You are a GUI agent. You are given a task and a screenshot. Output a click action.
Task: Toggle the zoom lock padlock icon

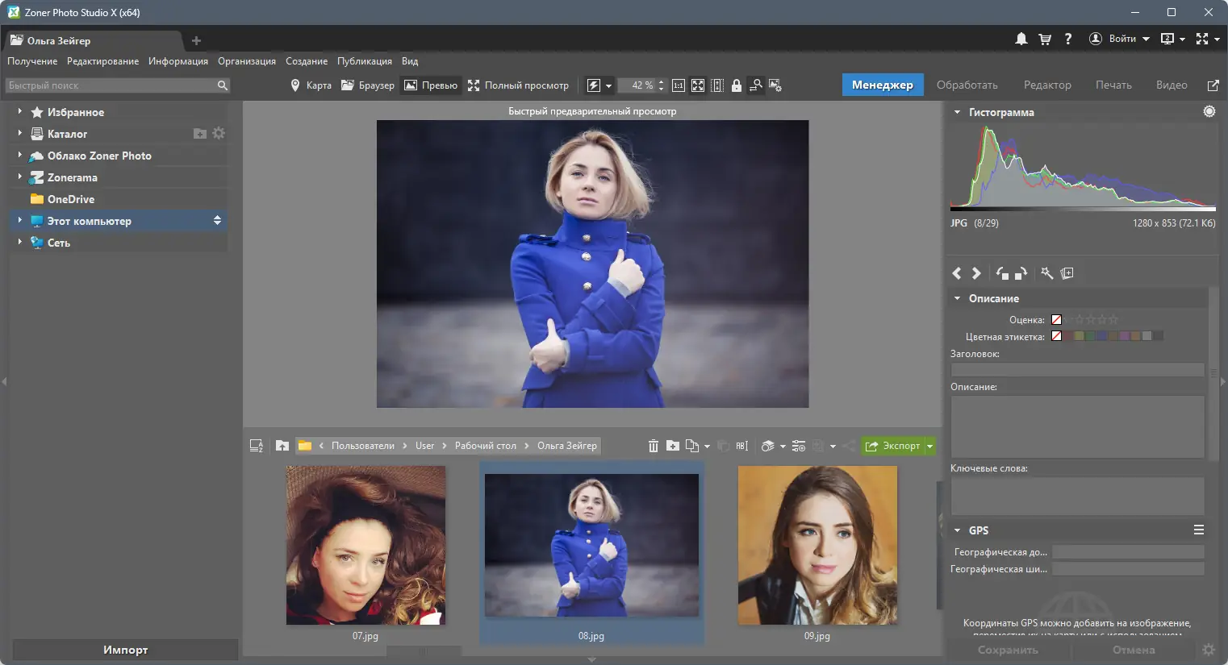pyautogui.click(x=737, y=85)
